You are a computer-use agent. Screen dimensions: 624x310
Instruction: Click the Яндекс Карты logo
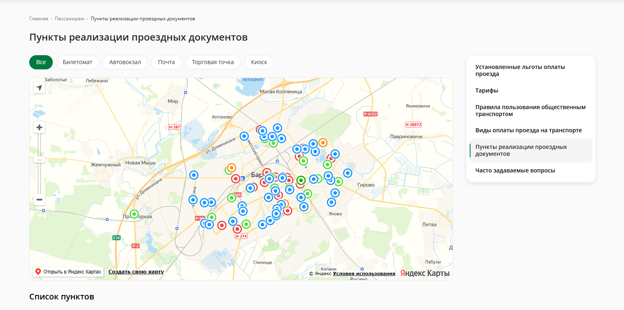tap(425, 273)
